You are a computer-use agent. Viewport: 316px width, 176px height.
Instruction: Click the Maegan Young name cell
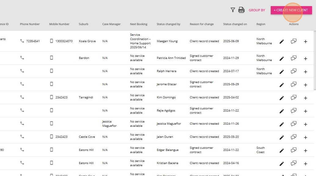coord(167,41)
